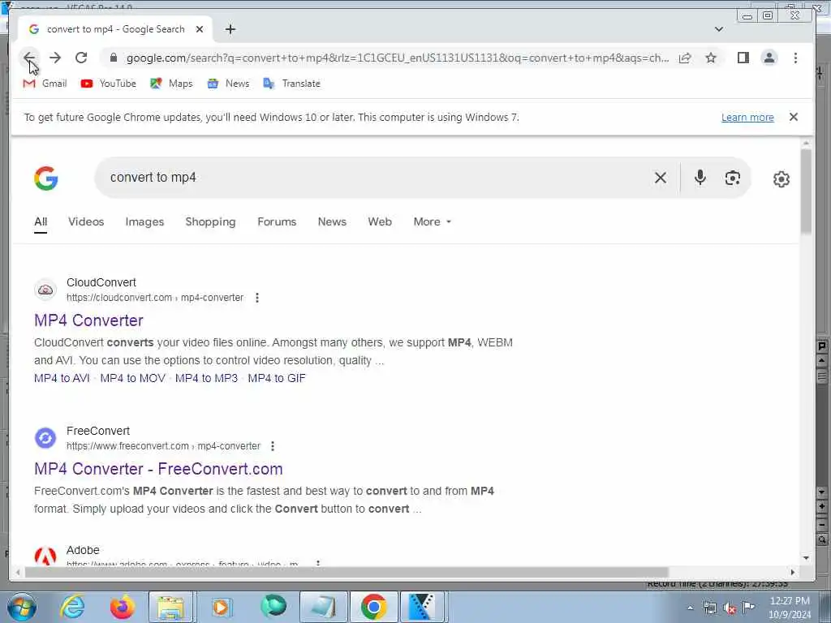Switch to the Videos results tab
Screen dimensions: 831x623
[x=86, y=222]
